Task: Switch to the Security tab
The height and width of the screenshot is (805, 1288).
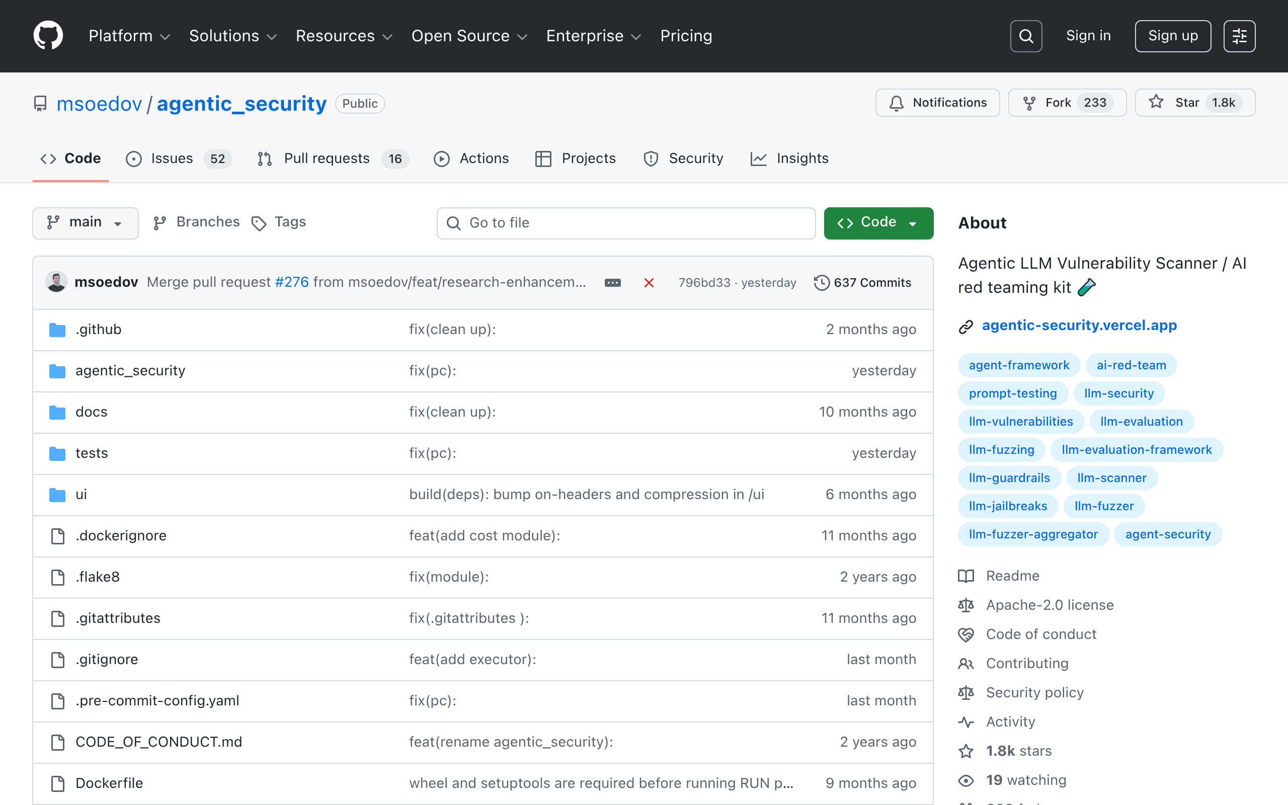Action: point(683,158)
